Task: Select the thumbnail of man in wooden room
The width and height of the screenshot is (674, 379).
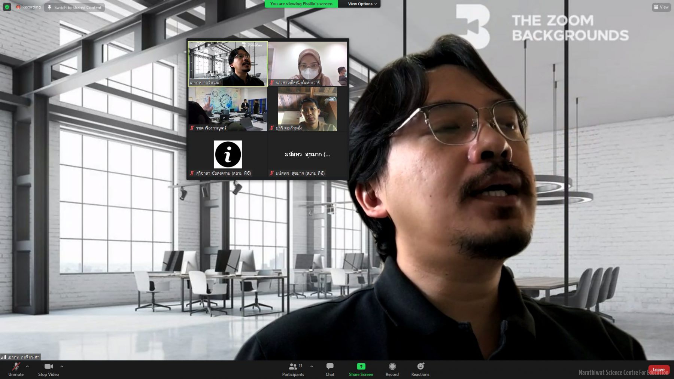Action: (x=307, y=109)
